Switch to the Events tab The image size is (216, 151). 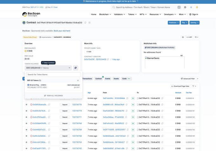click(108, 79)
